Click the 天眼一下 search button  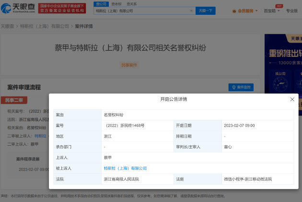click(206, 11)
